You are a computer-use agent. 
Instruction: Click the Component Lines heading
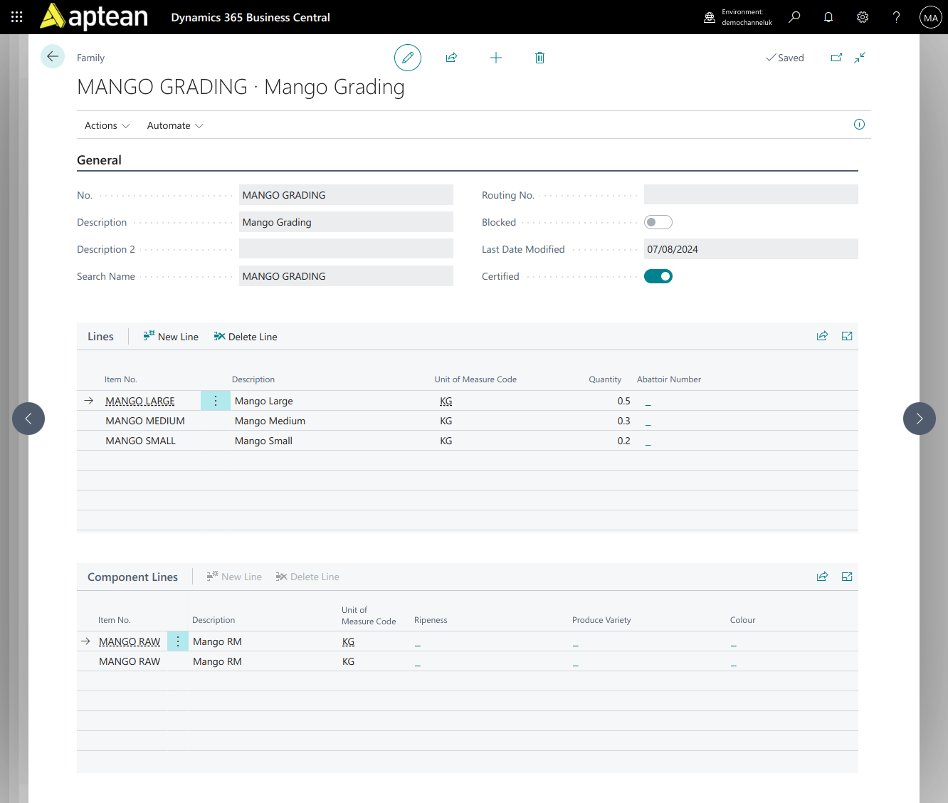132,577
